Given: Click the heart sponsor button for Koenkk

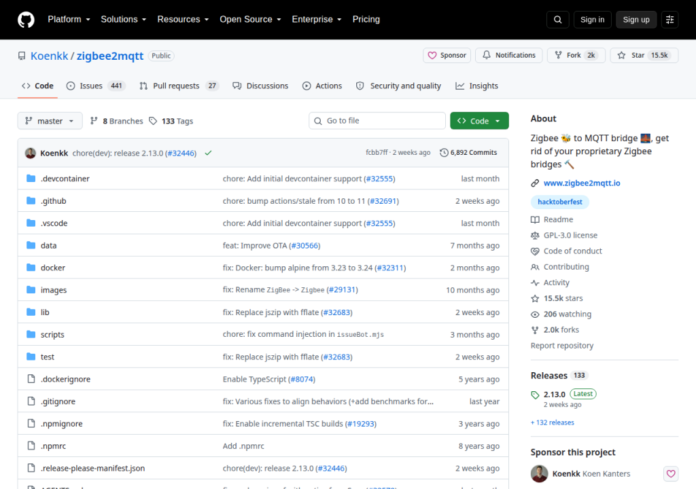Looking at the screenshot, I should pos(671,474).
